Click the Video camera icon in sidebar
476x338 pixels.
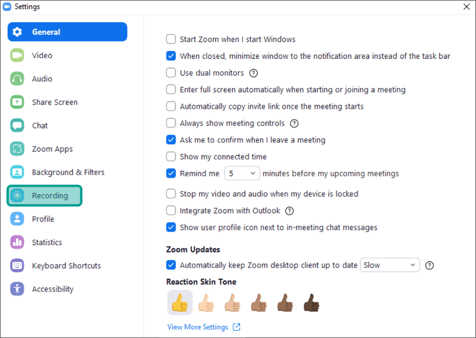click(17, 55)
